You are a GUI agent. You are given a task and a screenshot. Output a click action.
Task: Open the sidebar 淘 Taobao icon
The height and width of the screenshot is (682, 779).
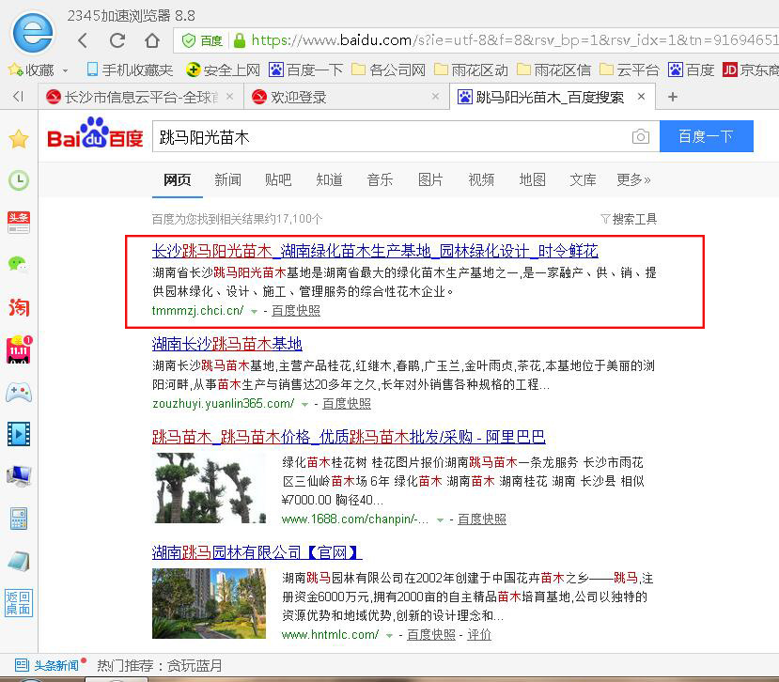19,307
